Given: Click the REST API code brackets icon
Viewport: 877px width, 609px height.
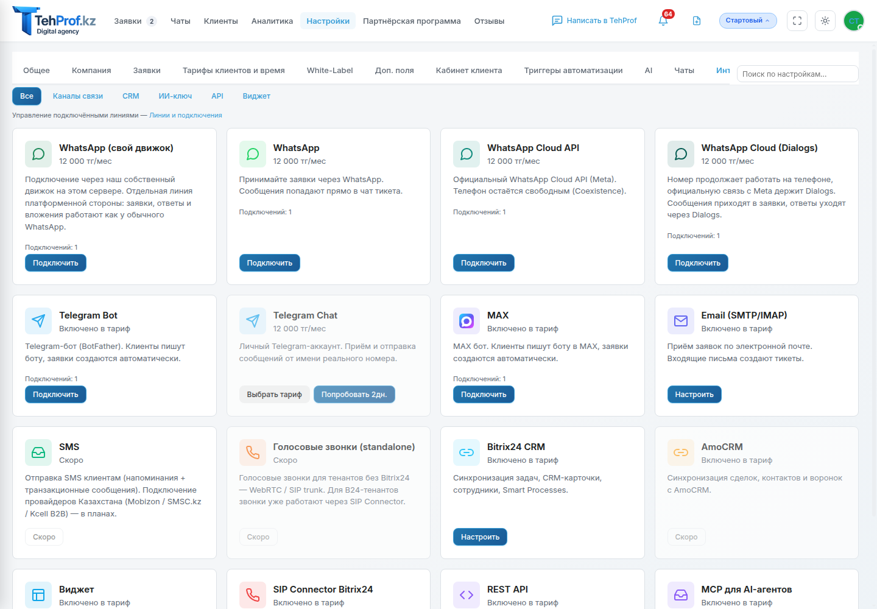Looking at the screenshot, I should [x=467, y=595].
